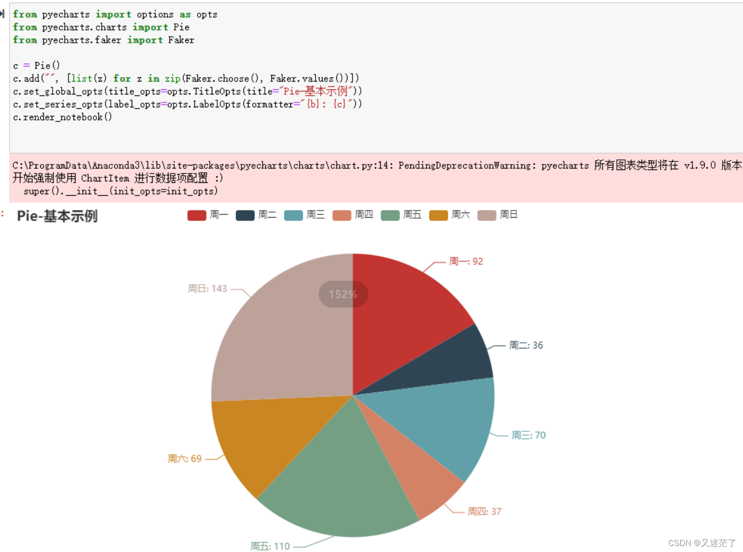Click the red 周一 legend color marker
743x552 pixels.
196,215
